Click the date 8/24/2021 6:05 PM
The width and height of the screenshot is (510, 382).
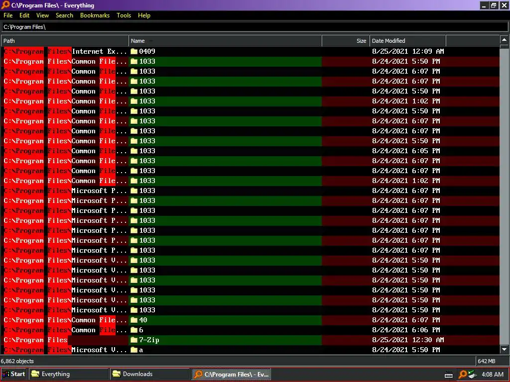[406, 151]
